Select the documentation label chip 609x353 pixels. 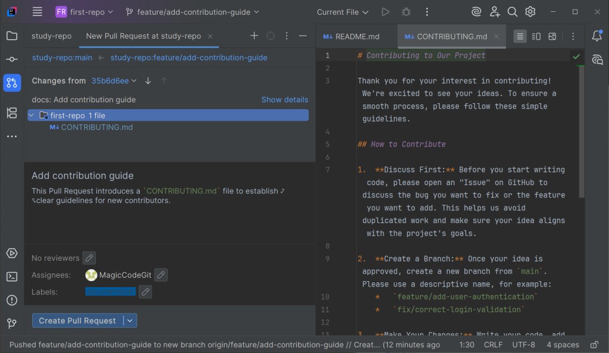[110, 291]
